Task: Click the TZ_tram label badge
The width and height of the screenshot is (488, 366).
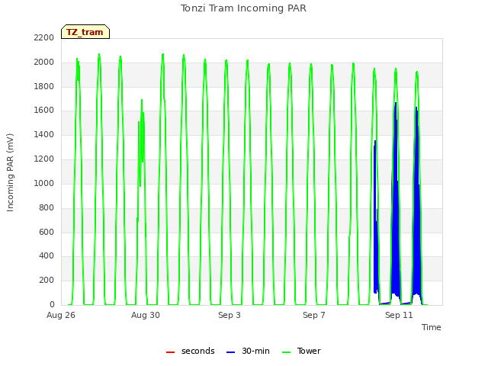Action: pyautogui.click(x=85, y=32)
